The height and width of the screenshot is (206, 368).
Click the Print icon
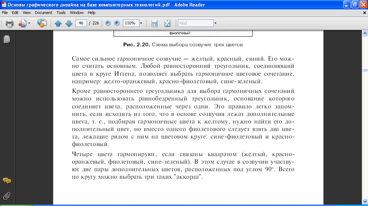(9, 23)
